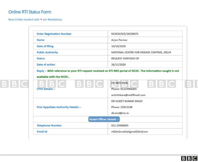Click the CPIO phone number 01123966065
The height and width of the screenshot is (162, 198).
124,89
